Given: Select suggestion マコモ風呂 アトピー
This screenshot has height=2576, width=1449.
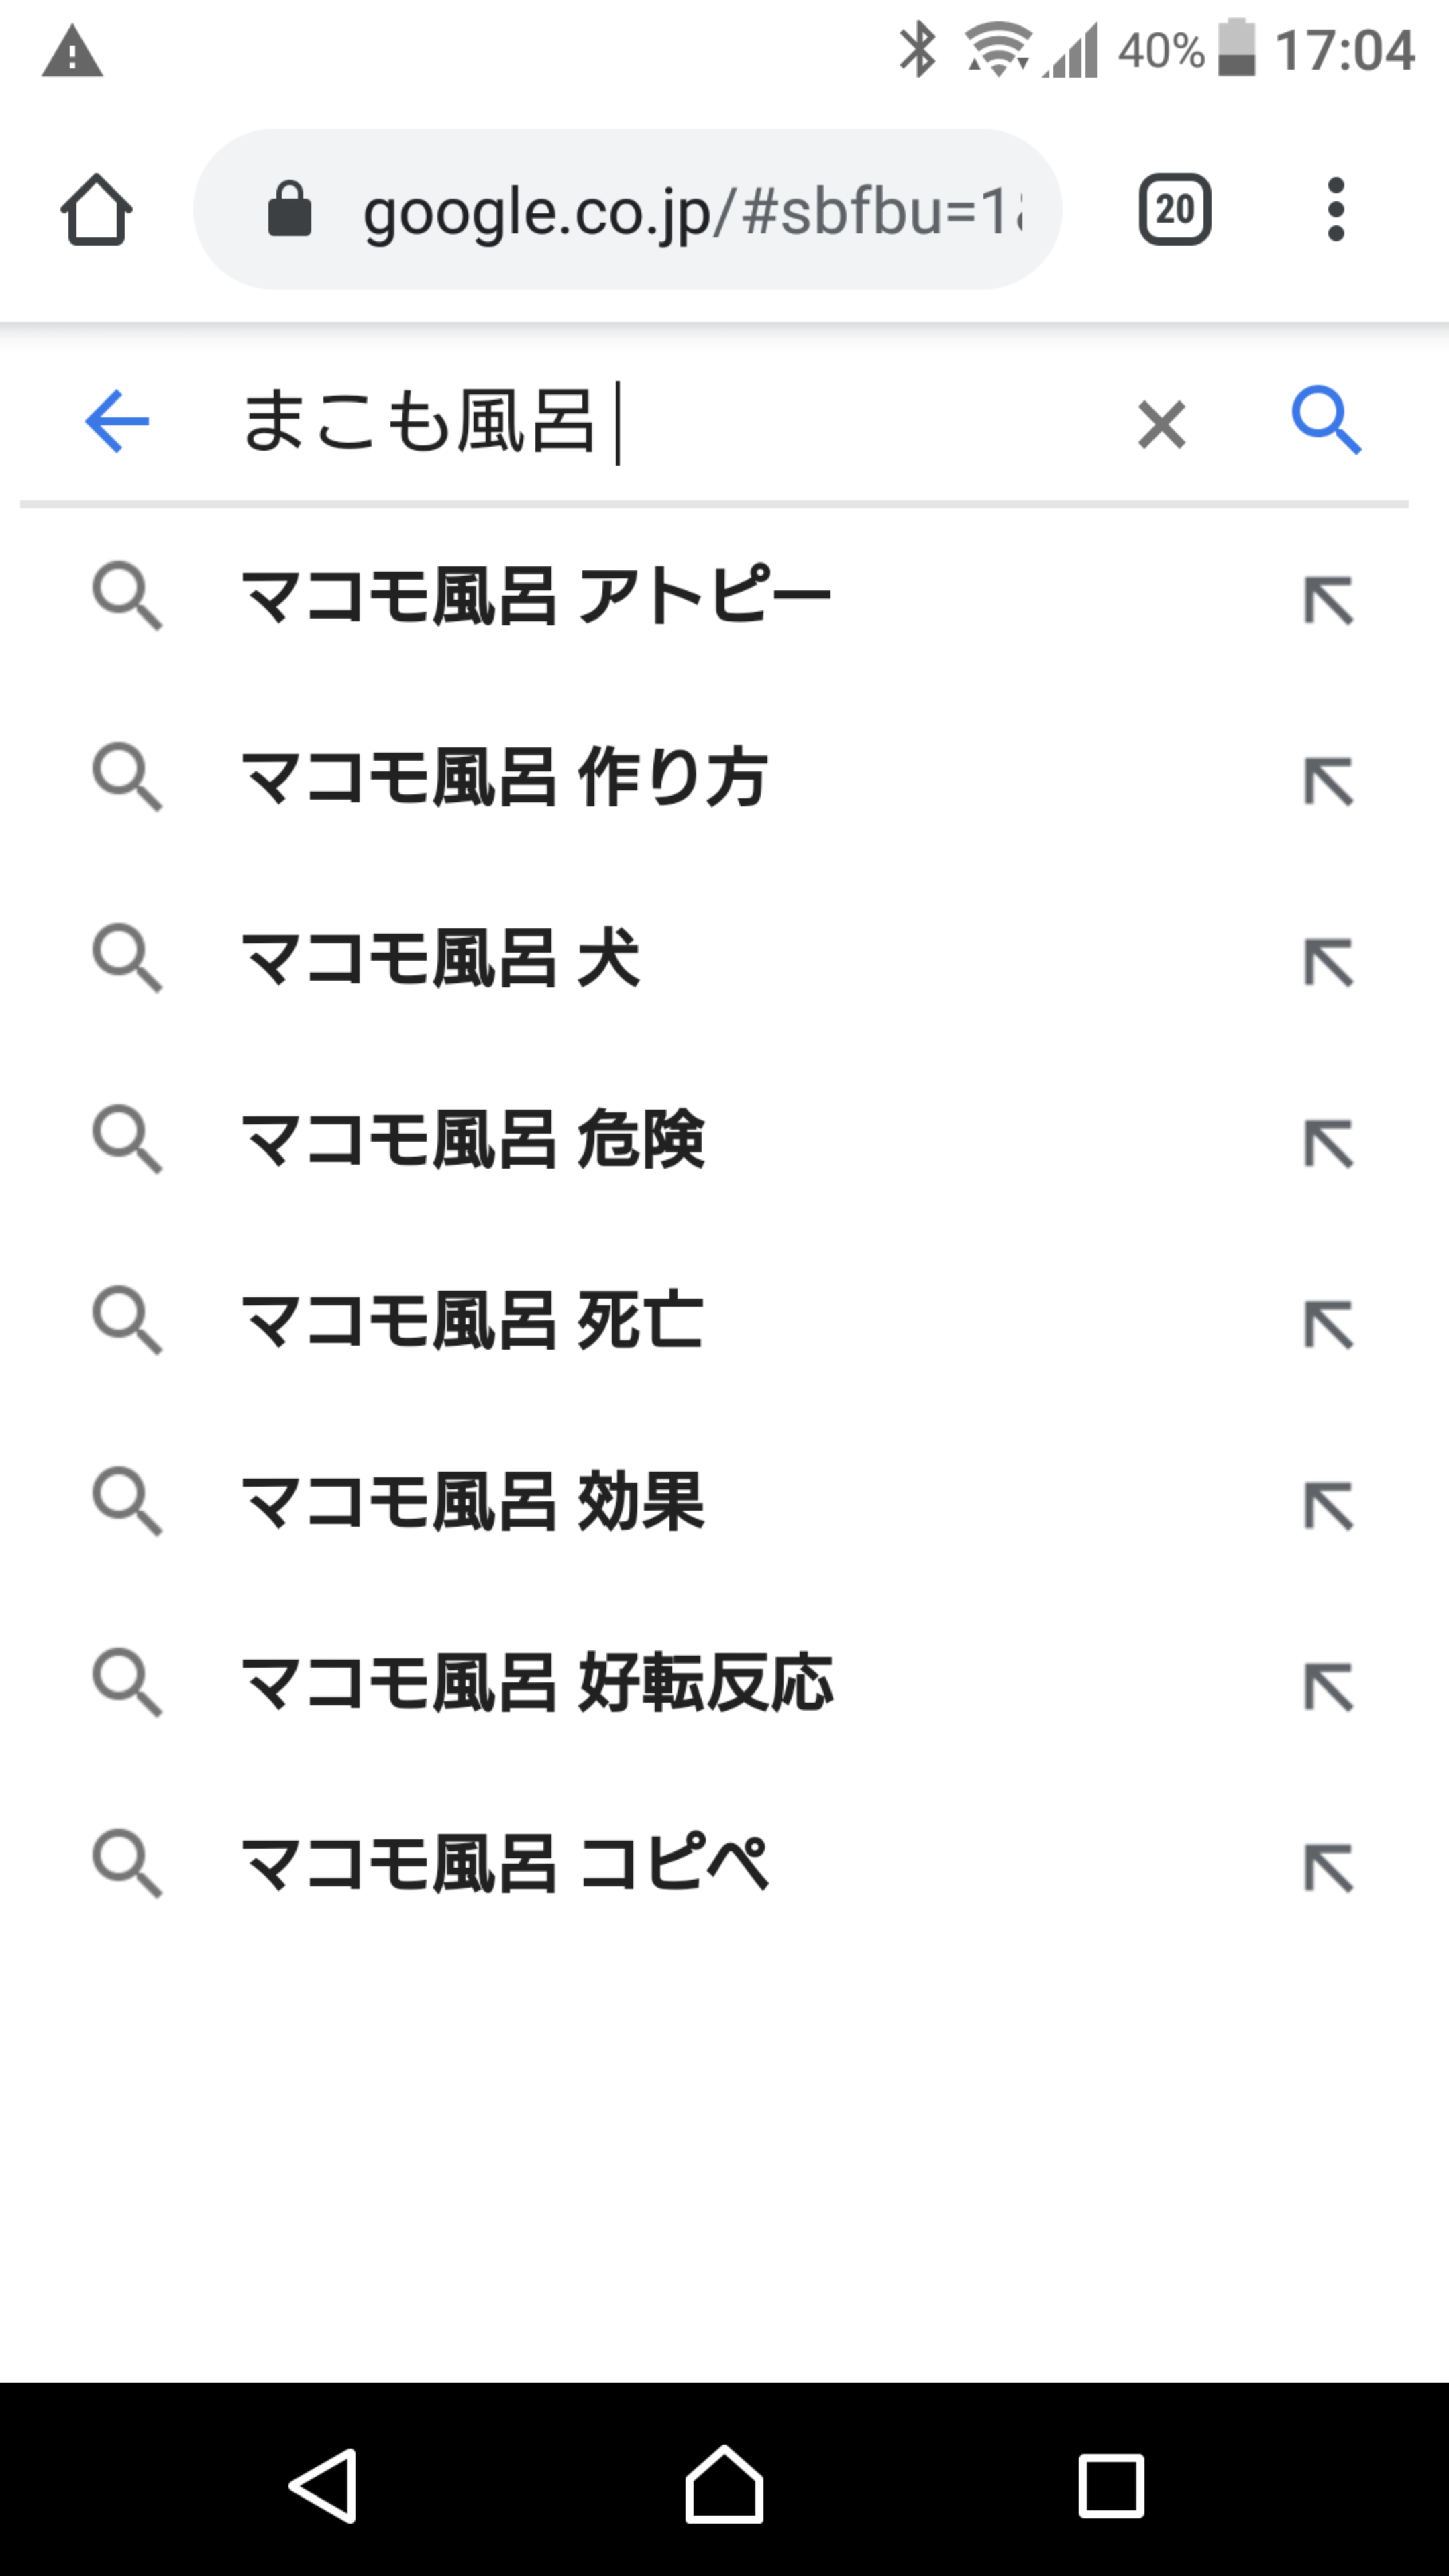Looking at the screenshot, I should click(536, 597).
